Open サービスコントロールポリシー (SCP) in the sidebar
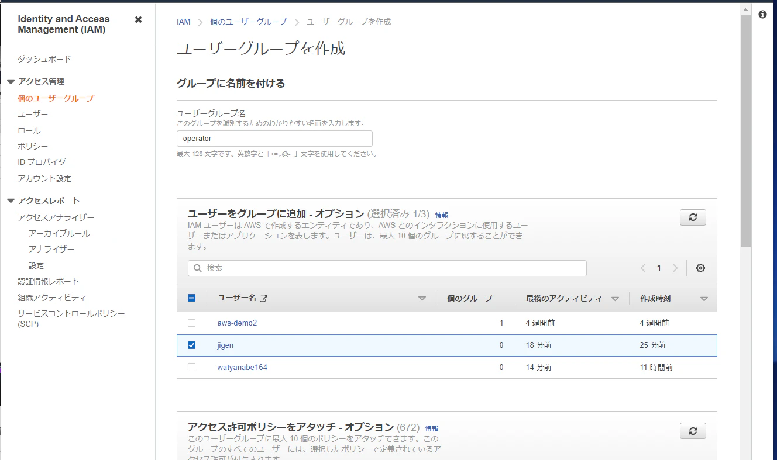777x460 pixels. 71,319
